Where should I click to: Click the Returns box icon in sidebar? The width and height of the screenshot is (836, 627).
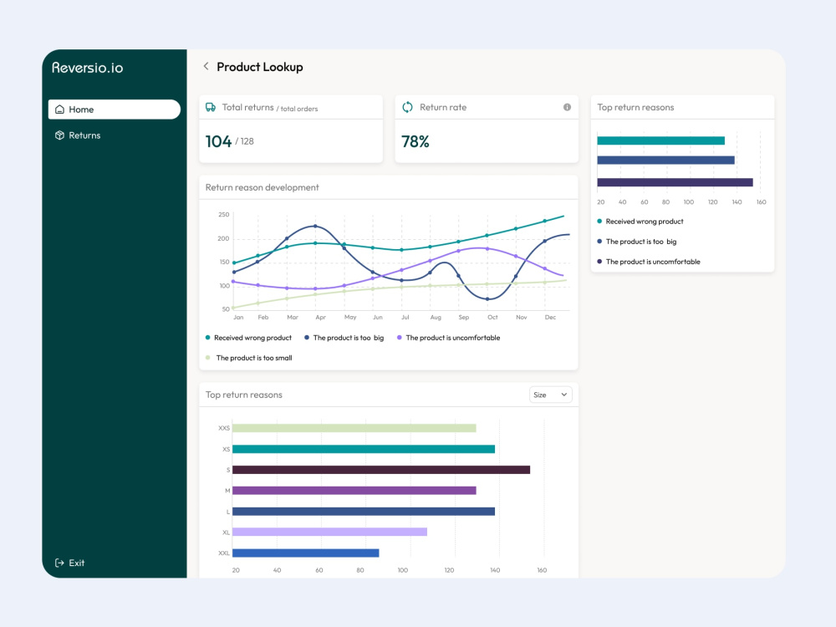point(59,135)
